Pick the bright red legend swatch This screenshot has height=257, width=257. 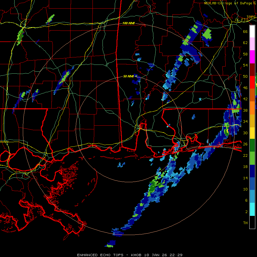[252, 82]
